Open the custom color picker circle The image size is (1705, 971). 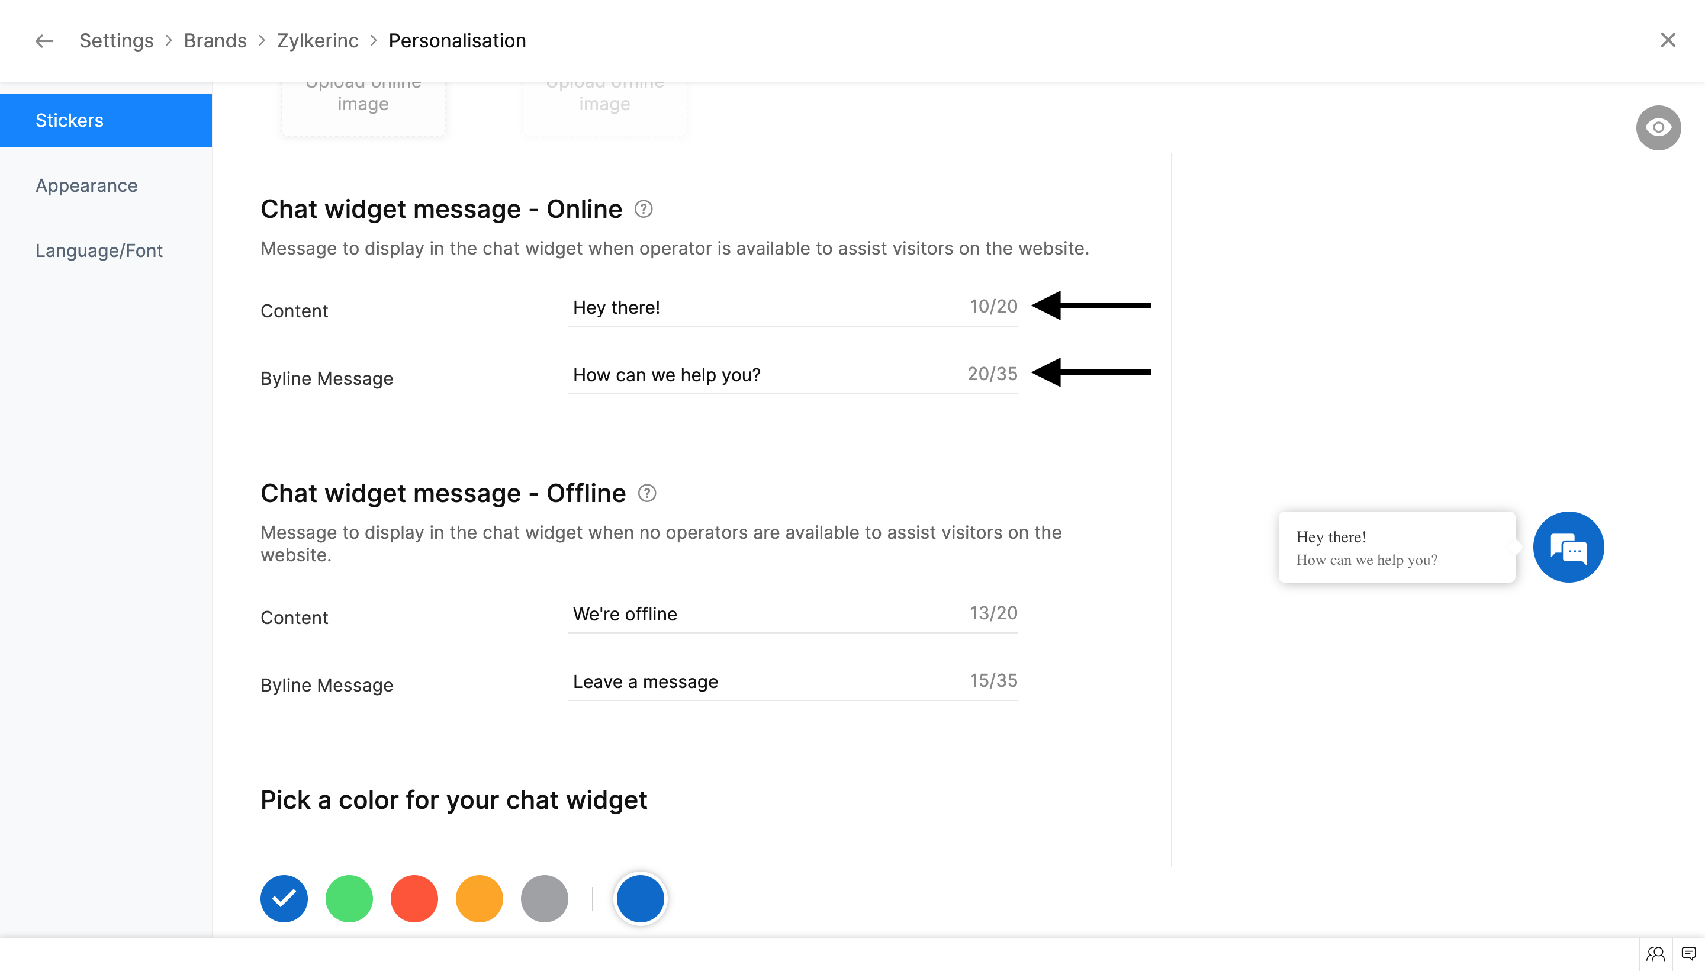[640, 898]
